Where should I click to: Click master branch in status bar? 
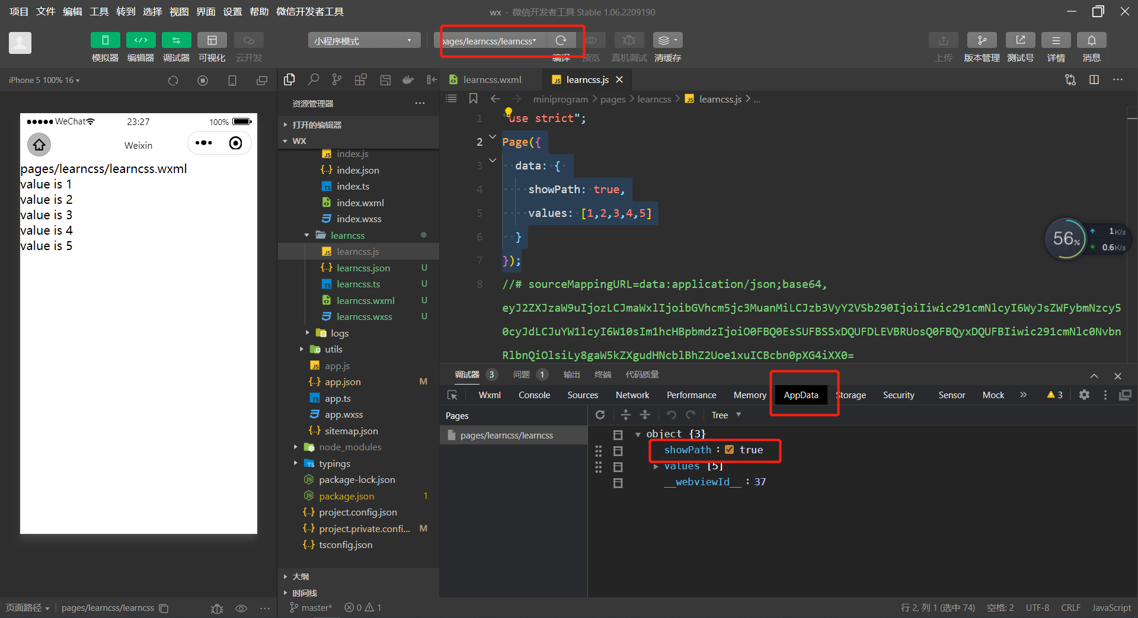(311, 607)
